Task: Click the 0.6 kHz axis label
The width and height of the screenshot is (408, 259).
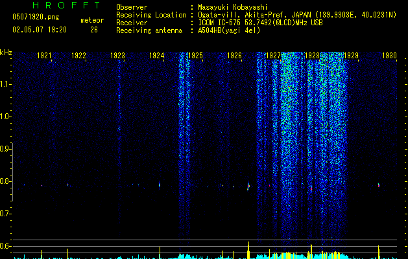Action: pyautogui.click(x=5, y=246)
